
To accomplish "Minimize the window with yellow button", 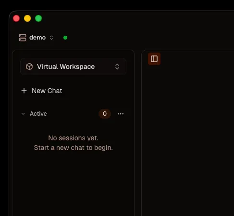I will (x=27, y=18).
